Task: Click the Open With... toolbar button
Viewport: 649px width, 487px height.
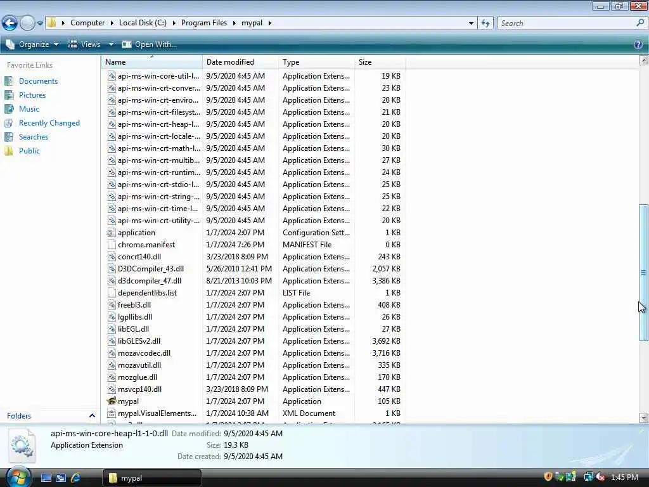Action: [x=150, y=44]
